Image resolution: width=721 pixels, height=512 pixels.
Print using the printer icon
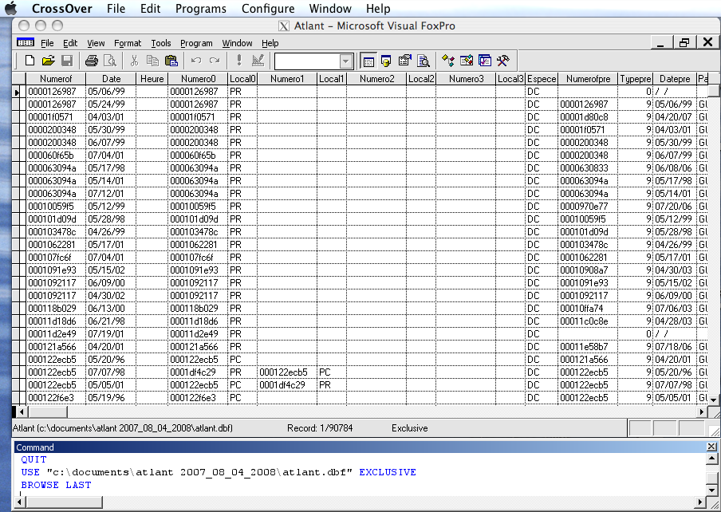pos(92,61)
